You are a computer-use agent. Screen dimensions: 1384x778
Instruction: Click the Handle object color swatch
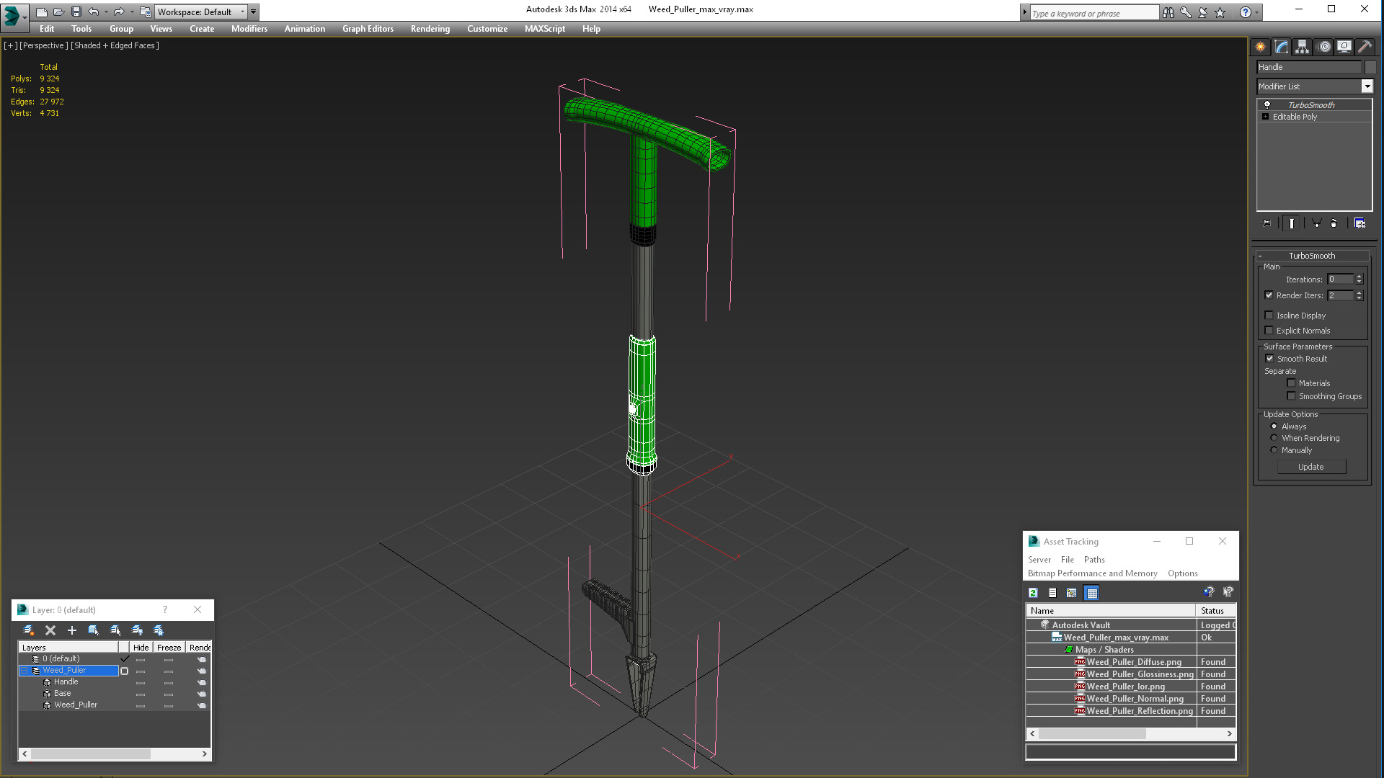coord(1370,67)
